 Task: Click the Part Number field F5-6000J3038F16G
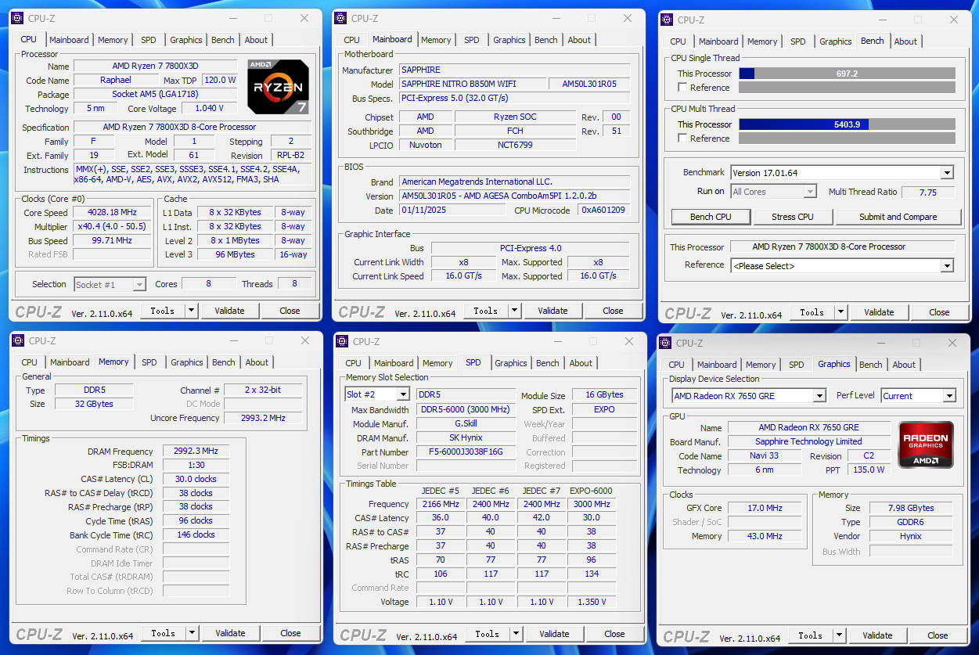466,452
